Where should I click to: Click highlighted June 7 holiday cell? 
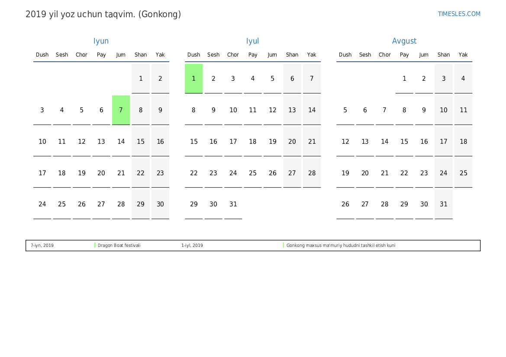pos(121,110)
